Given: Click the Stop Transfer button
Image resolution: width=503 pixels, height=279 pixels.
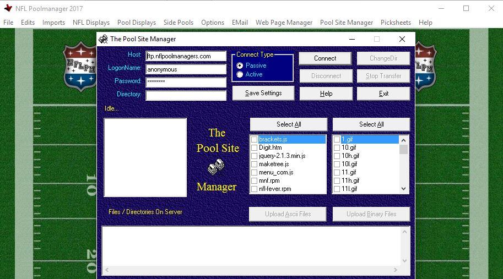Looking at the screenshot, I should tap(383, 76).
